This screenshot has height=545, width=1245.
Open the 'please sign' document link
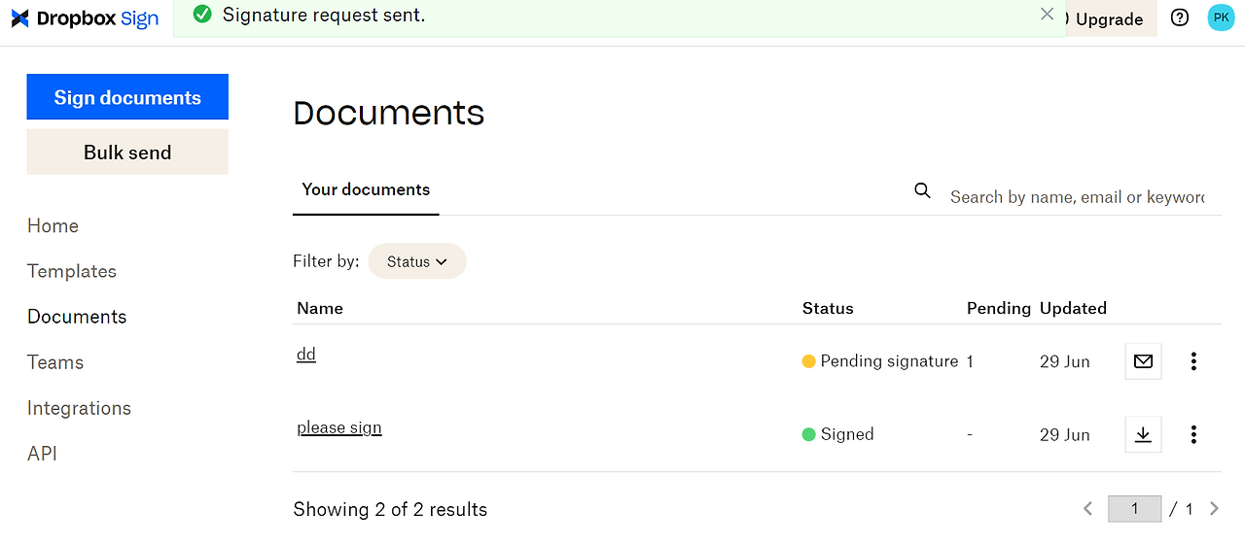pyautogui.click(x=338, y=427)
